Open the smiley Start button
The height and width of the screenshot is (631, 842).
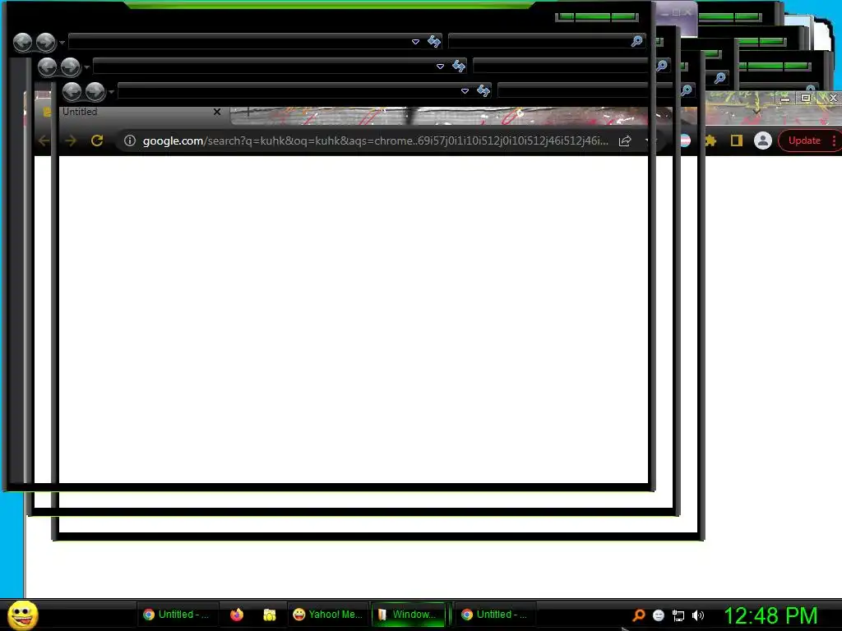22,615
